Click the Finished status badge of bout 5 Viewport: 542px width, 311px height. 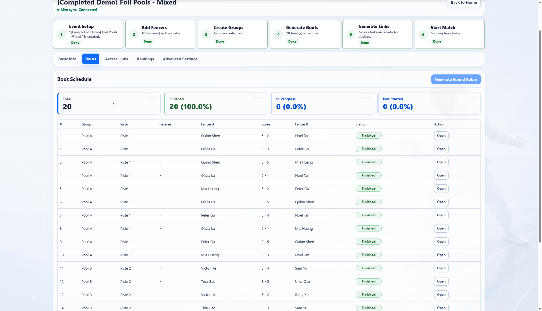(x=368, y=189)
